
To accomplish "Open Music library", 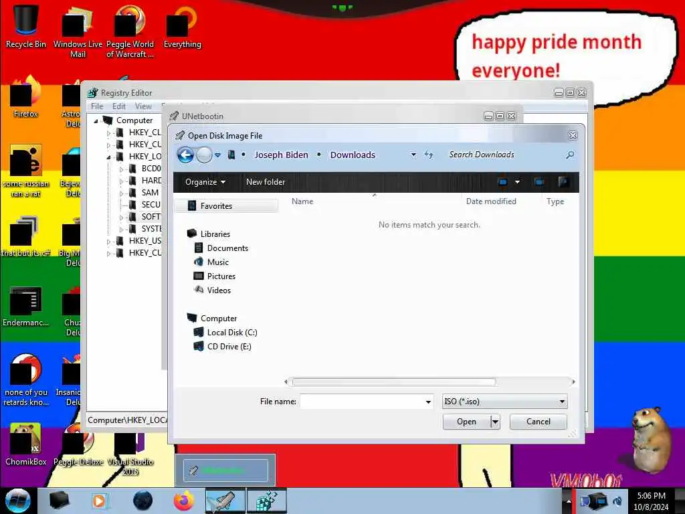I will [x=217, y=262].
